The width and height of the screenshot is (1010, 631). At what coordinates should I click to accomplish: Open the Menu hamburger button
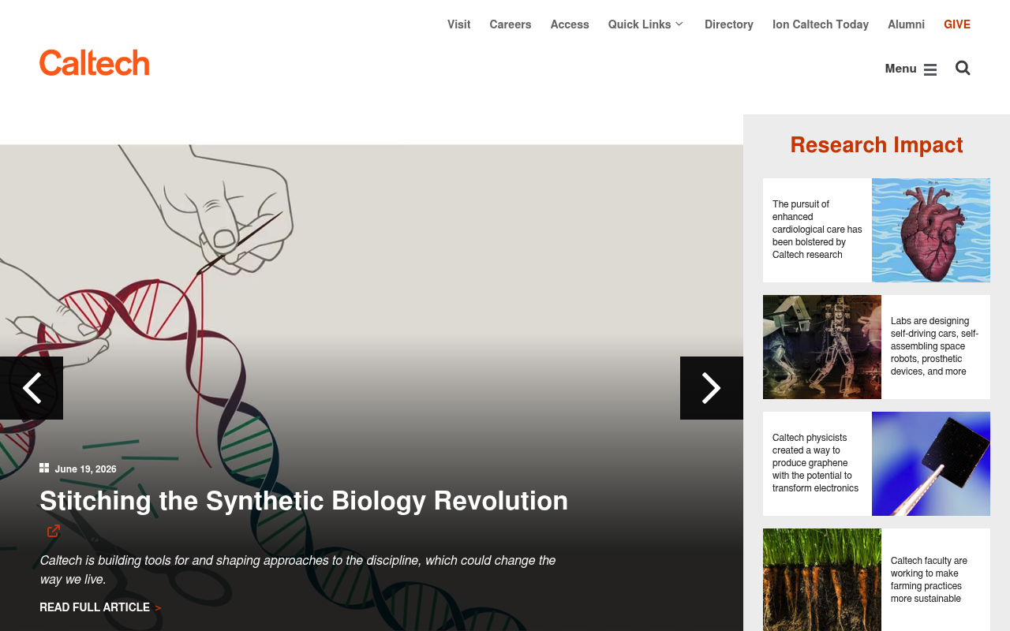tap(911, 69)
